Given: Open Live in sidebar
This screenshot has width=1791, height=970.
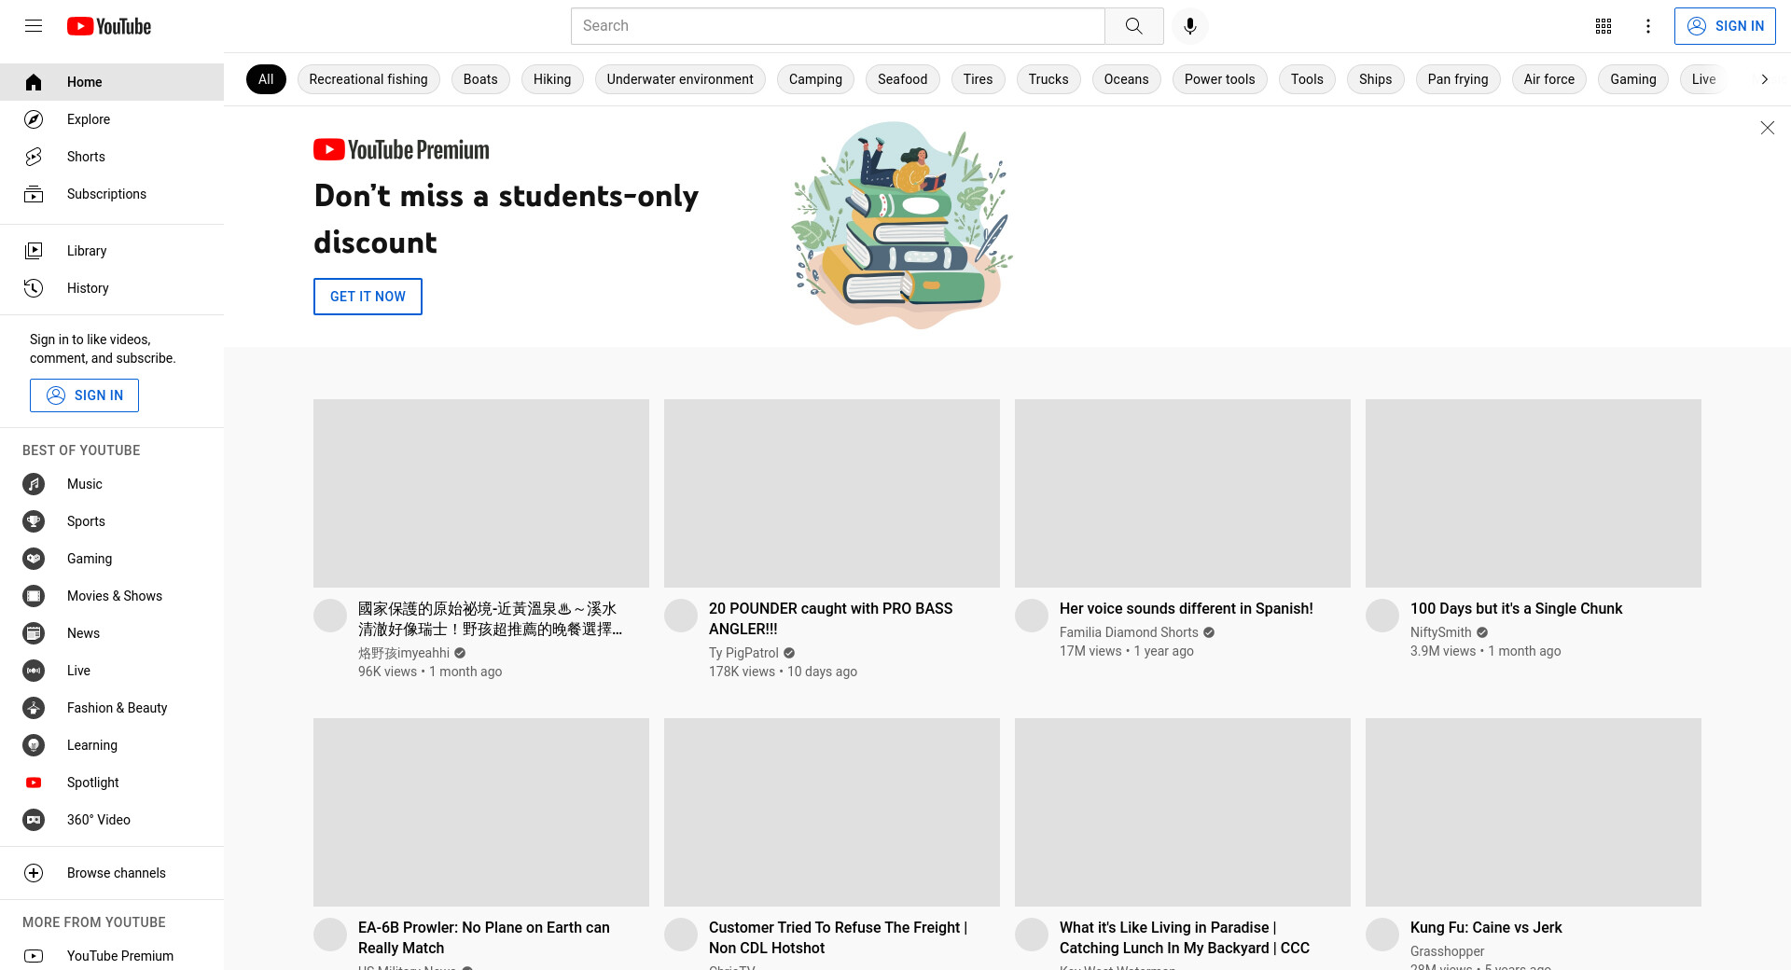Looking at the screenshot, I should pyautogui.click(x=112, y=671).
